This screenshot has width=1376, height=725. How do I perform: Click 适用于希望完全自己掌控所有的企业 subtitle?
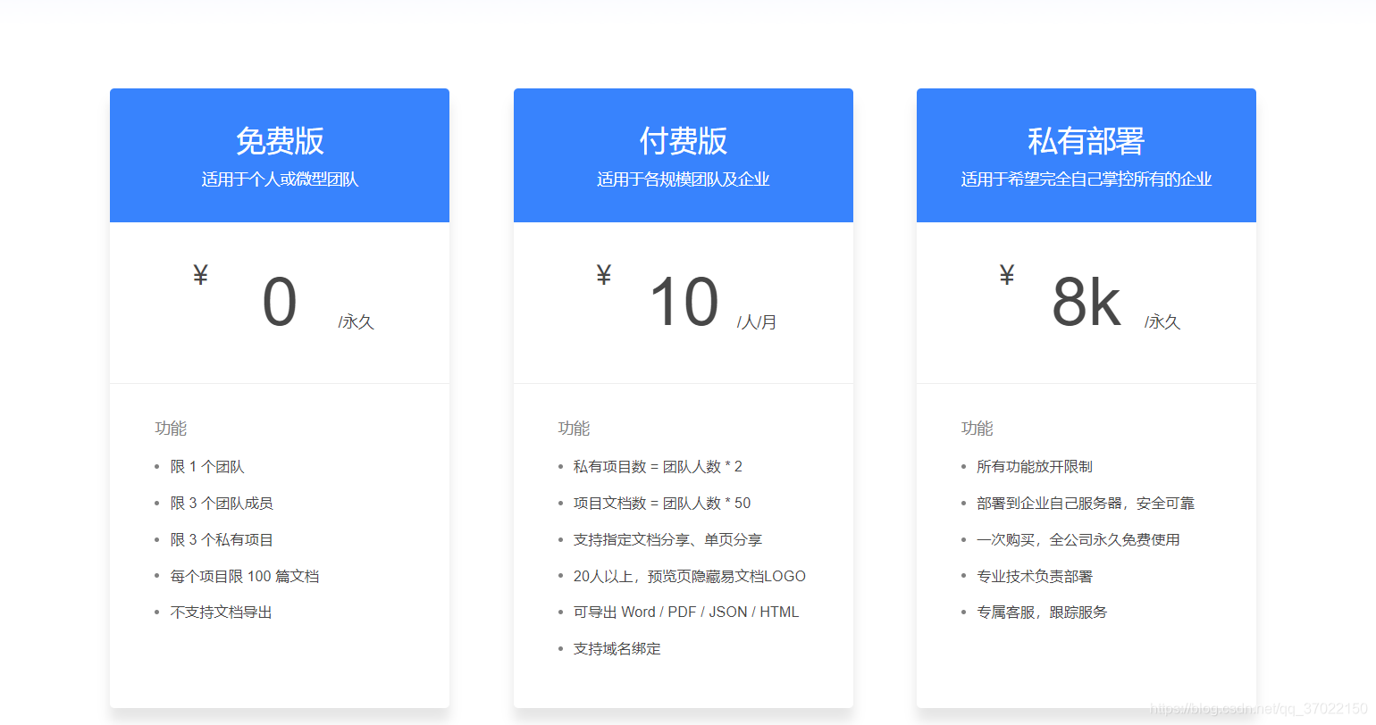[1086, 179]
